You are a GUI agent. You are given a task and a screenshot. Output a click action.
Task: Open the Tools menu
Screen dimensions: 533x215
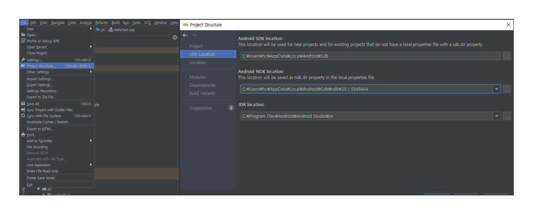coord(136,23)
